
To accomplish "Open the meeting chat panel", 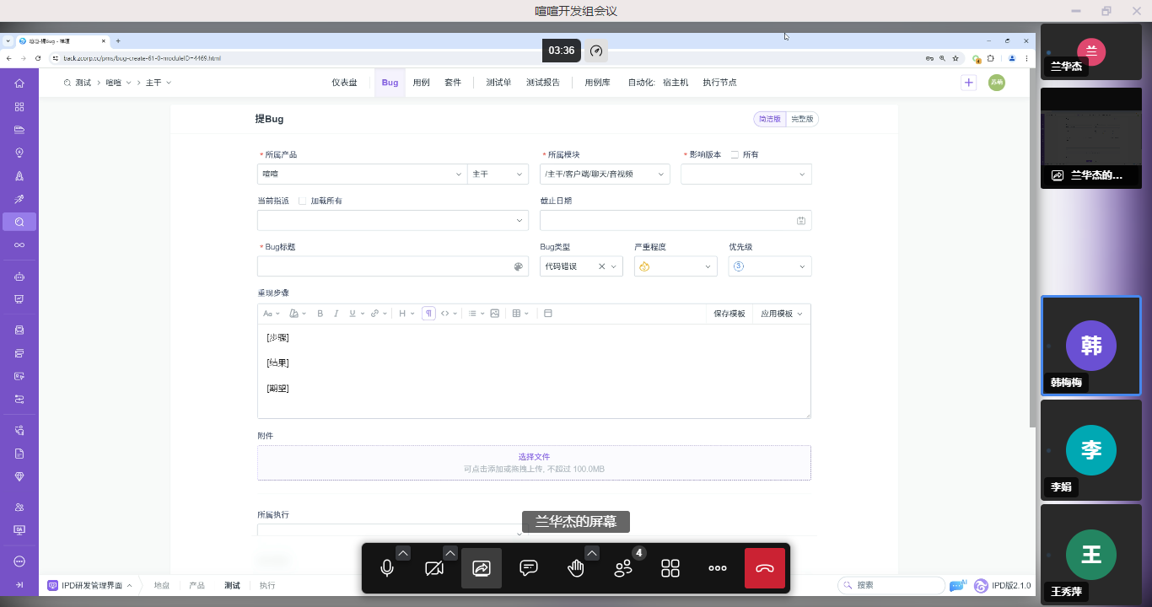I will (x=529, y=568).
